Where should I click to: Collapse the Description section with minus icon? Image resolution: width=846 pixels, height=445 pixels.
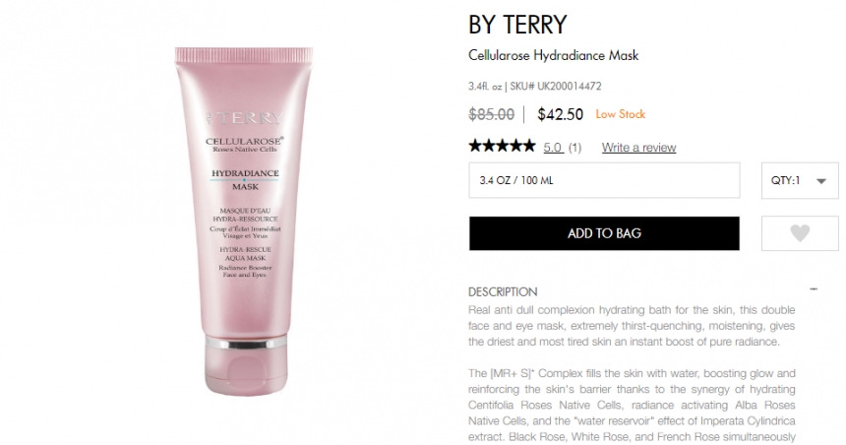[814, 289]
